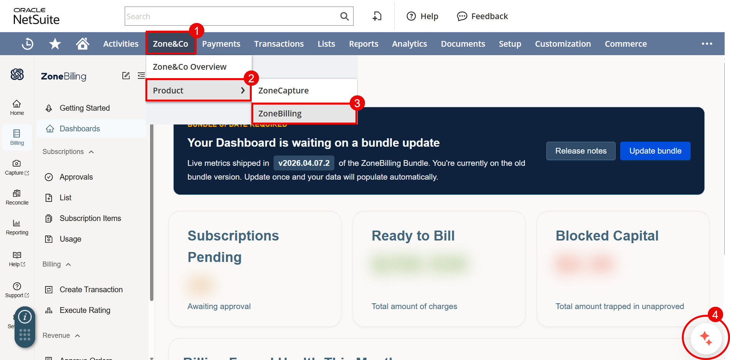Click the v2026.04.07.2 version badge
The height and width of the screenshot is (360, 730).
coord(304,163)
